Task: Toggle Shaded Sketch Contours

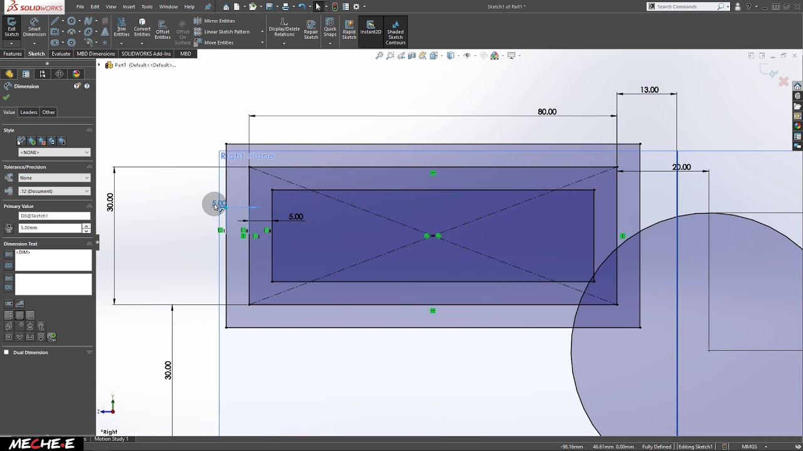Action: 395,31
